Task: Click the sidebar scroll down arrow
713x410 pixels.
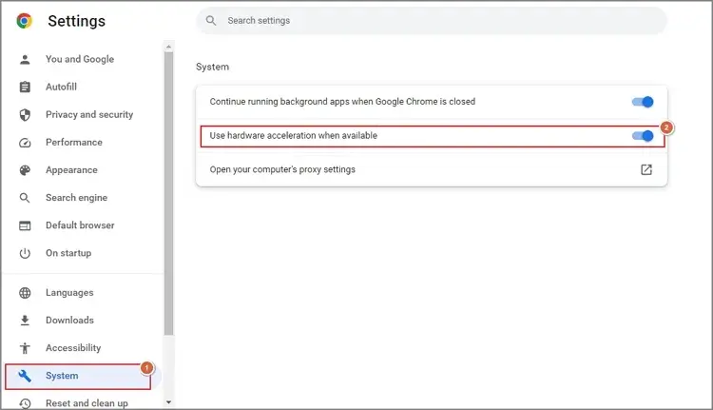Action: click(168, 402)
